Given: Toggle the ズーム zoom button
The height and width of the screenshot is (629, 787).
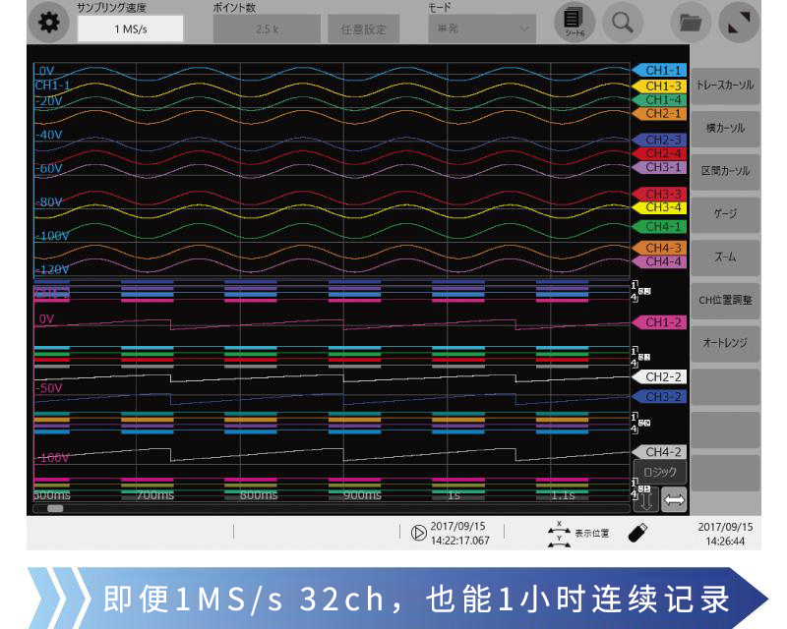Looking at the screenshot, I should (725, 257).
